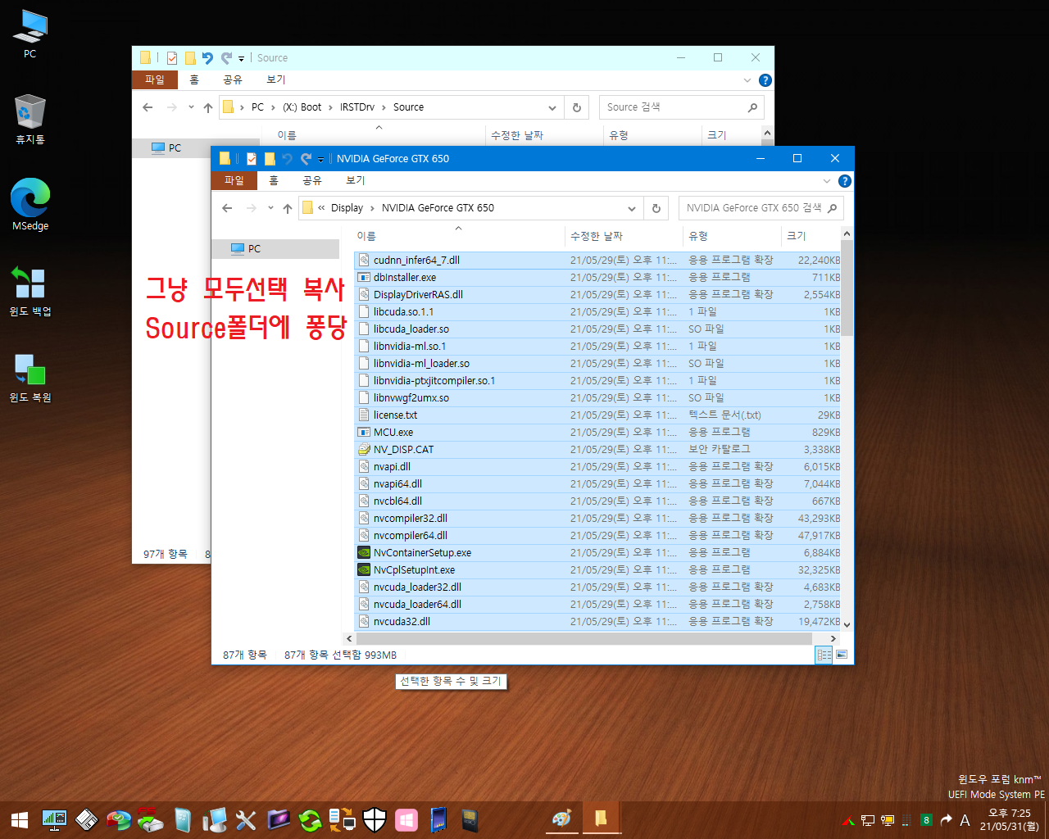Click New Folder icon in NVIDIA window title bar
Screen dimensions: 1049x839
click(x=270, y=159)
